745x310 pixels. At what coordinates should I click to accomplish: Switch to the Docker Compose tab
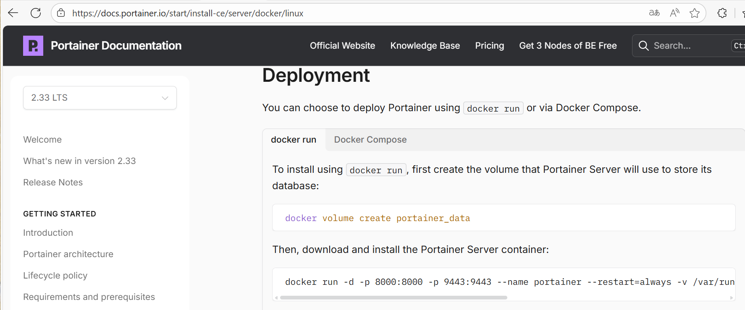(x=370, y=140)
